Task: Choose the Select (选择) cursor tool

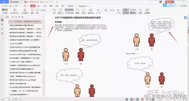Action: (5, 13)
